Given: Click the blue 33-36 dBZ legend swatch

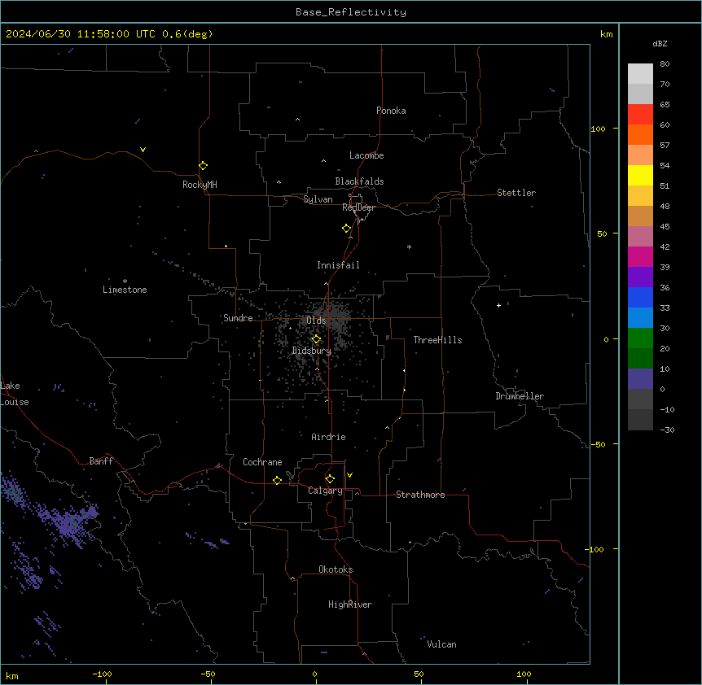Looking at the screenshot, I should click(640, 297).
